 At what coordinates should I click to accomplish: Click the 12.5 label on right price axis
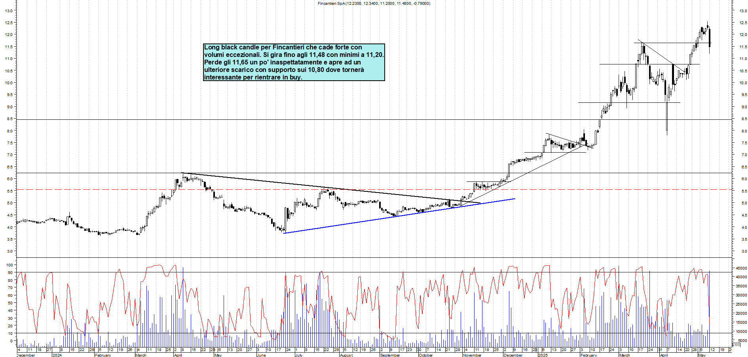pos(743,23)
